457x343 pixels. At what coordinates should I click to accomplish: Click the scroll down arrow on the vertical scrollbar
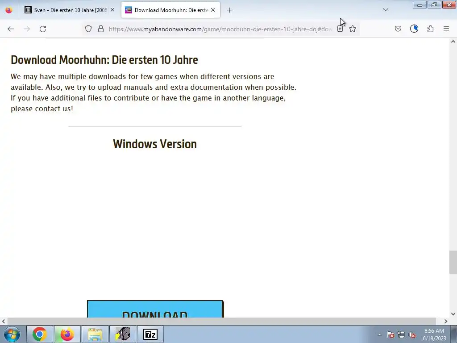point(453,314)
